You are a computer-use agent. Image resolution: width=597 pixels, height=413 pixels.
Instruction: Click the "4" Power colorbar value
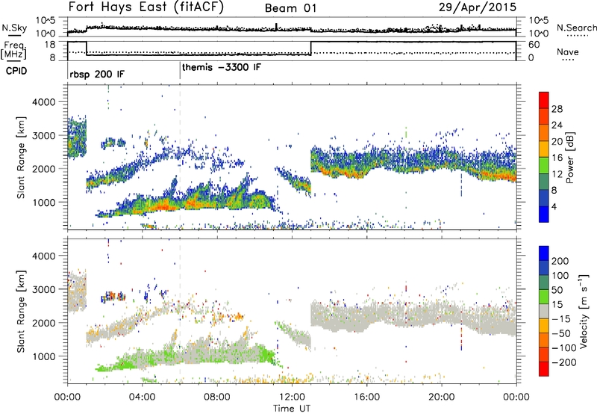click(554, 206)
